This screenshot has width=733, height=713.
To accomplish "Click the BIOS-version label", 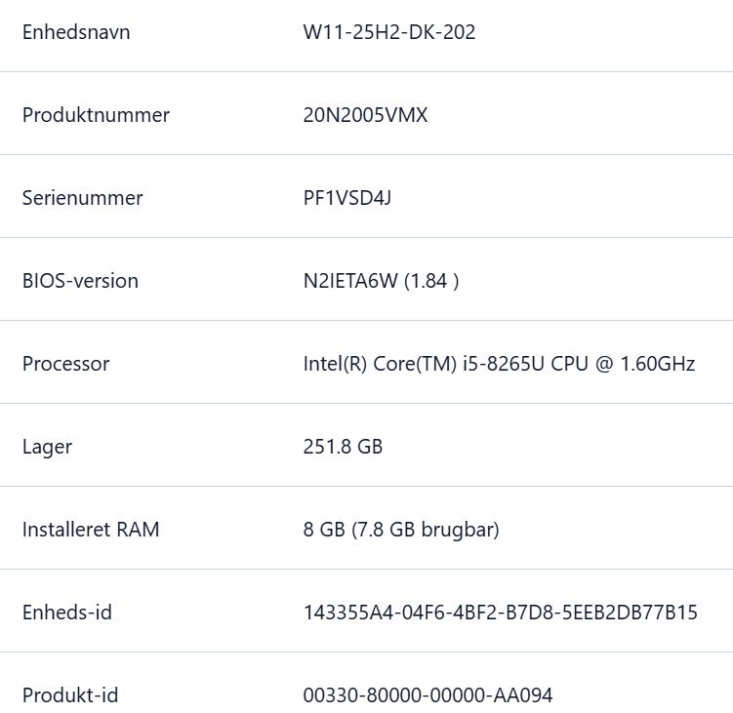I will [x=80, y=281].
